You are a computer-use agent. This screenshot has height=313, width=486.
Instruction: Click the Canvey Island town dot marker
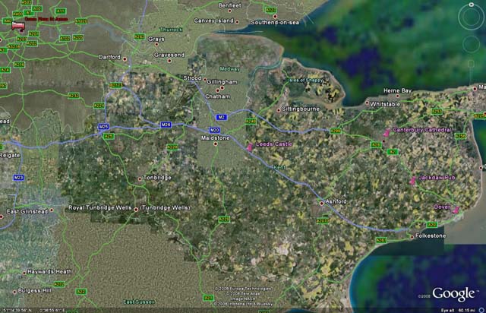237,22
